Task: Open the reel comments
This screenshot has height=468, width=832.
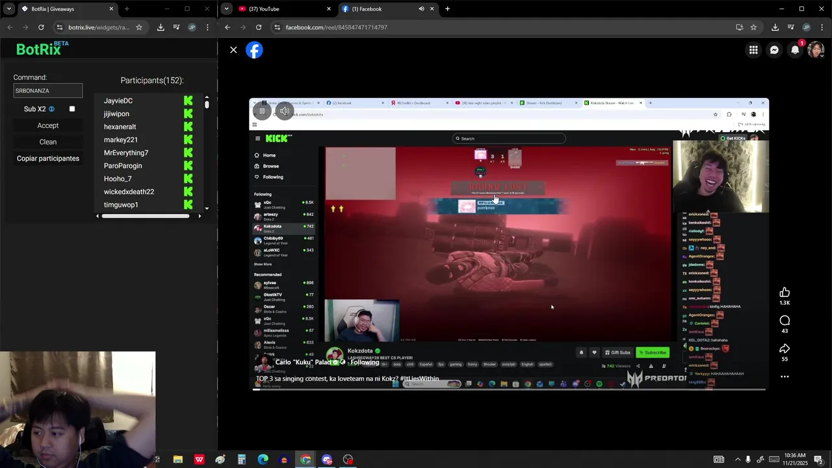Action: (x=785, y=320)
